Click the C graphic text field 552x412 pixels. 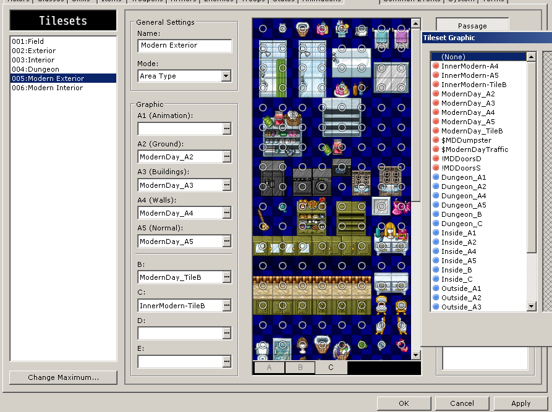coord(180,305)
